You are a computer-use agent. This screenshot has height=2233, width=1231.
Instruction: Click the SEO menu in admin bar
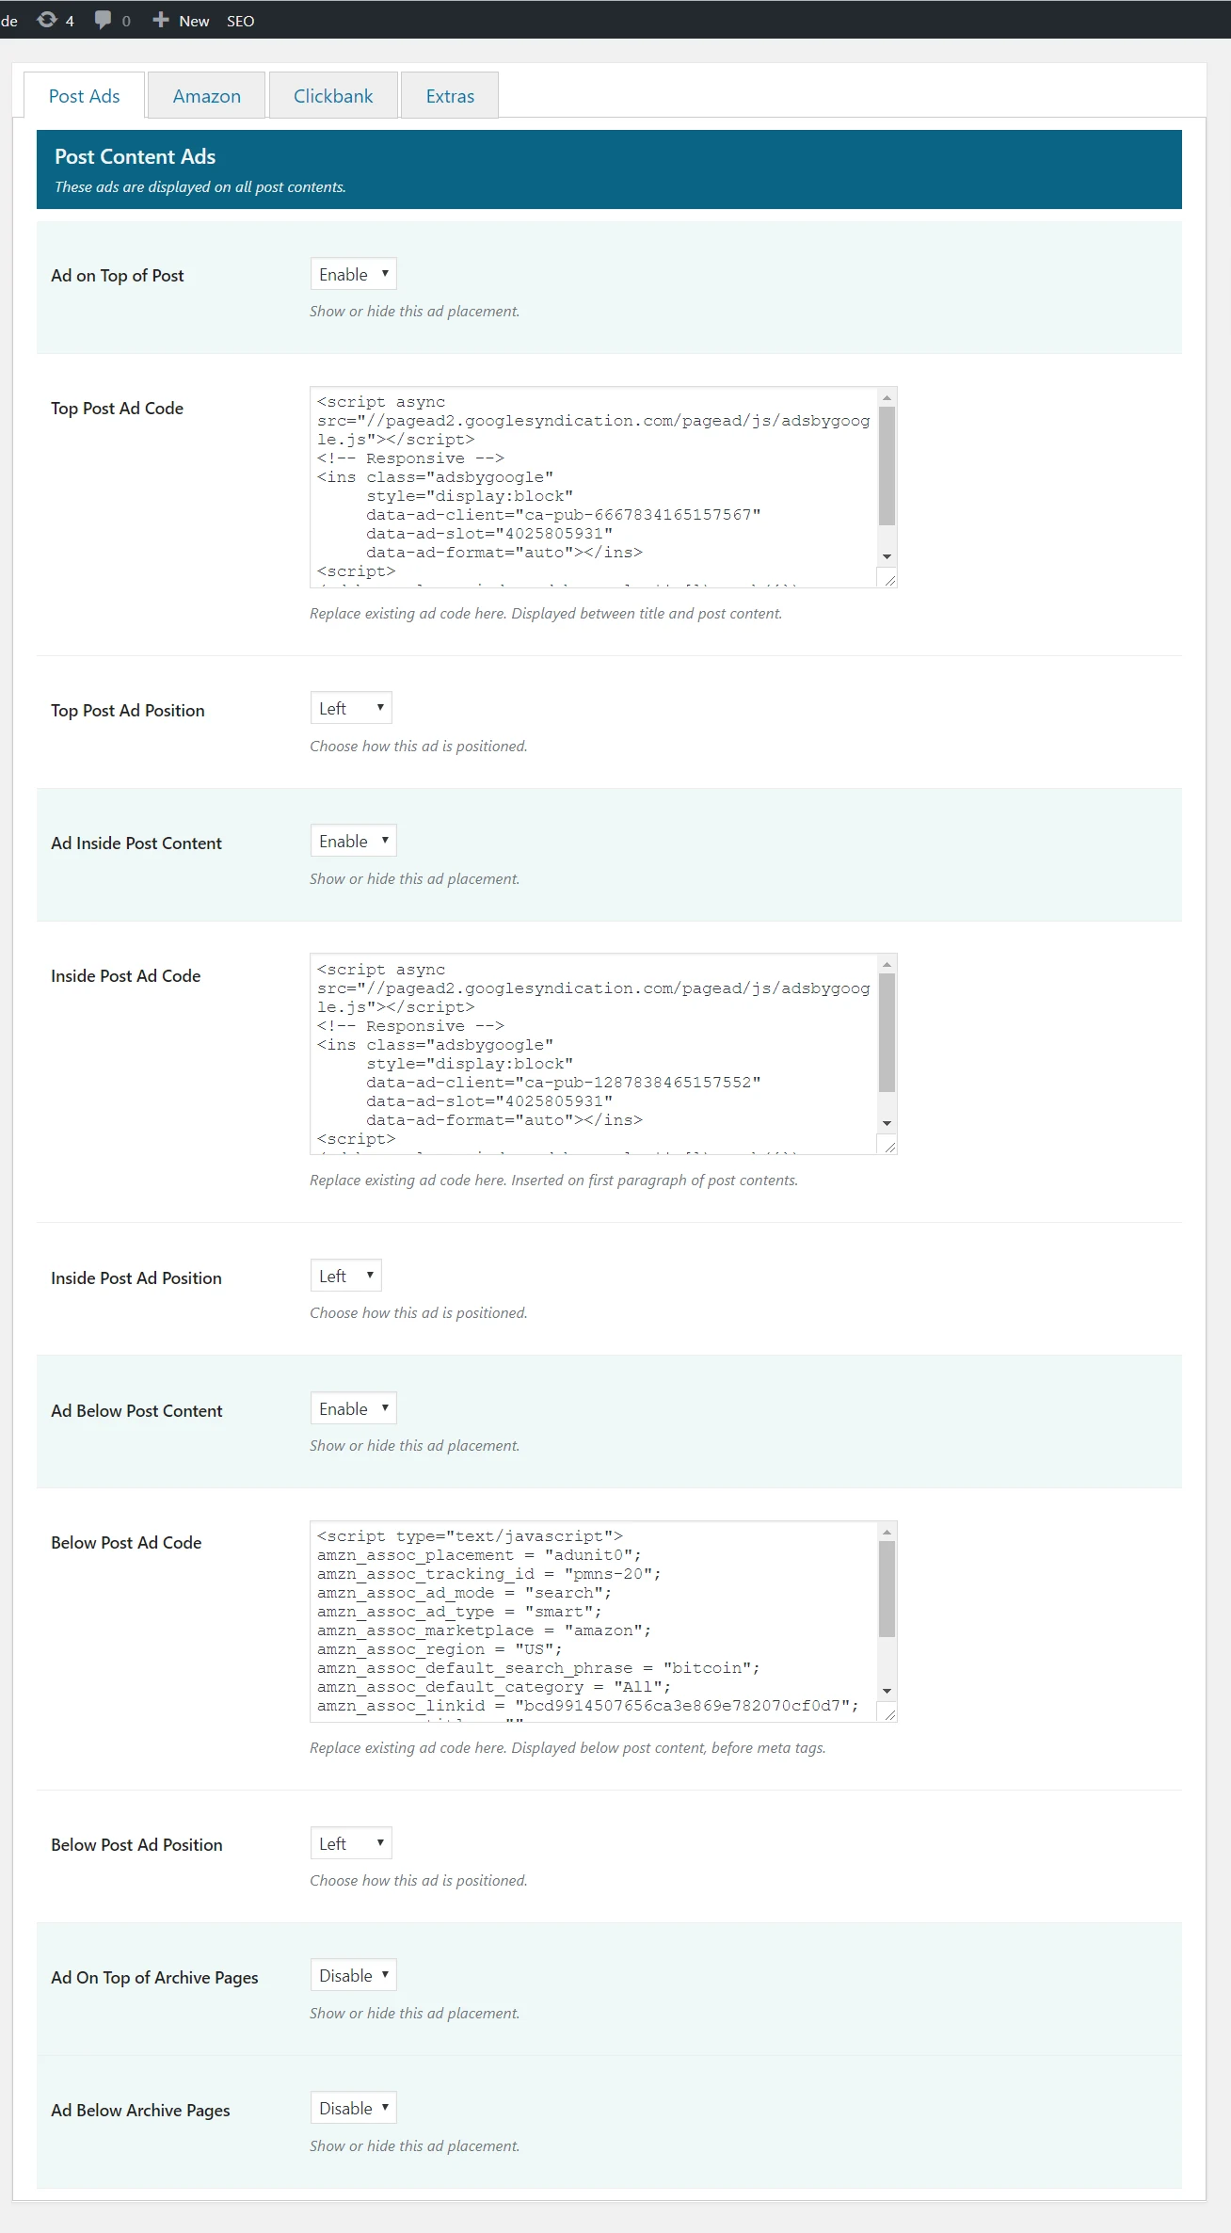(x=240, y=21)
